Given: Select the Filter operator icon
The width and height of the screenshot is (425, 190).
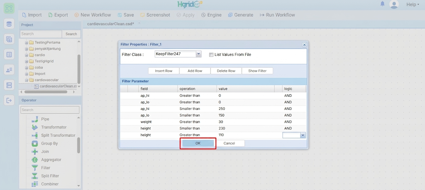Looking at the screenshot, I should [35, 168].
